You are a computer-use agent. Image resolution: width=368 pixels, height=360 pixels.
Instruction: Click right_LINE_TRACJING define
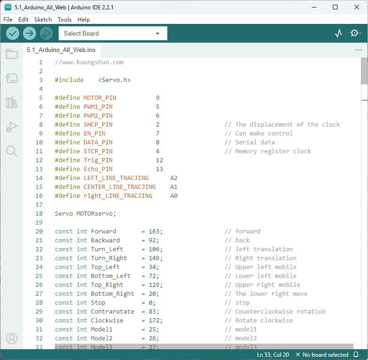coord(118,196)
